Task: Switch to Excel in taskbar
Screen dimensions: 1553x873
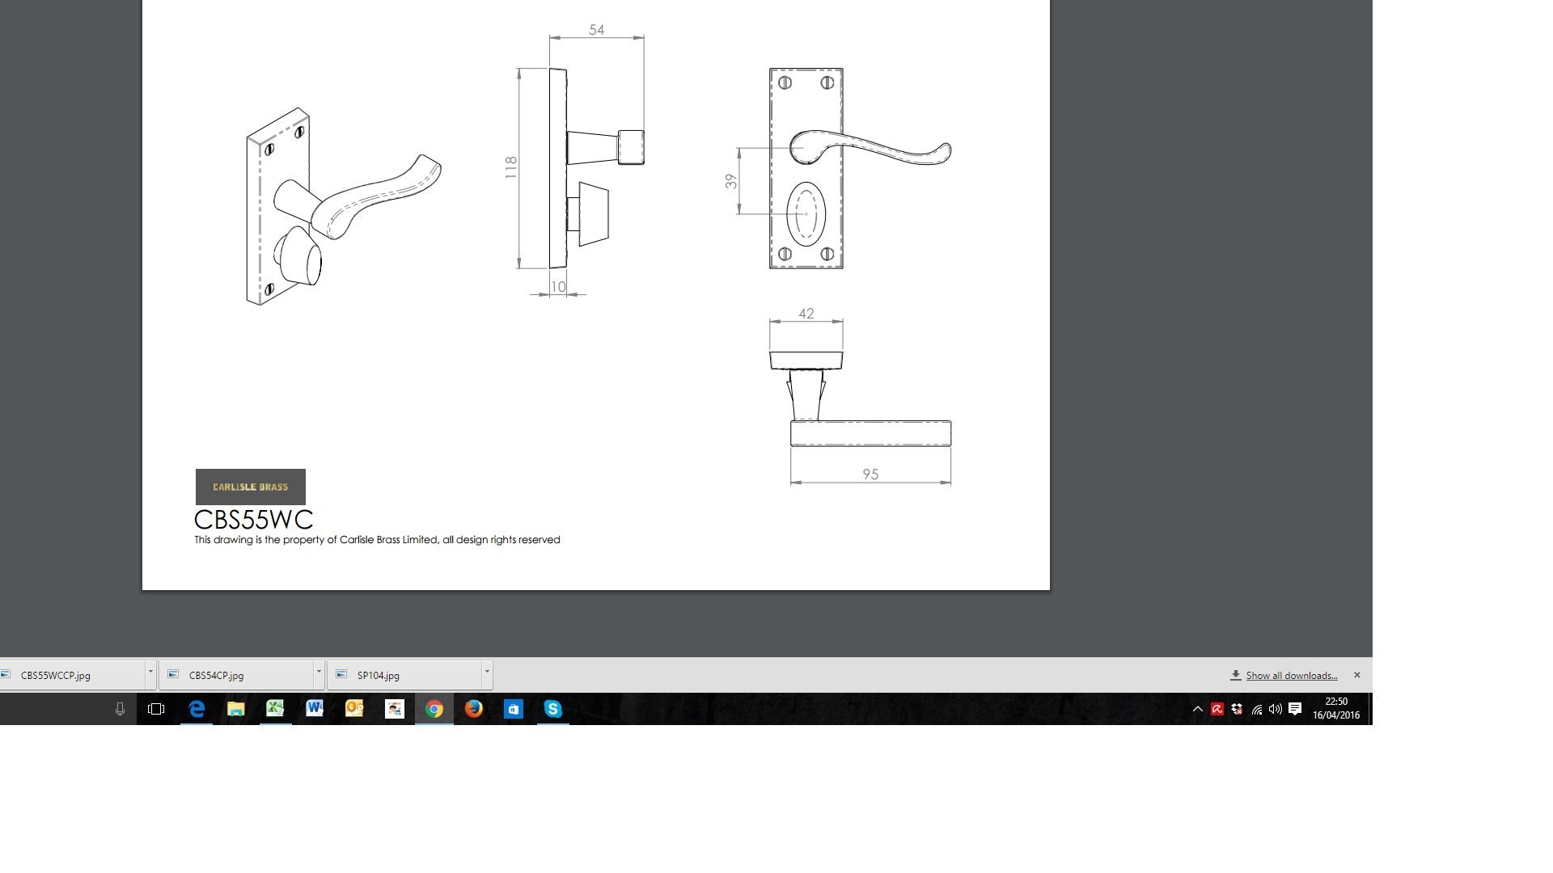Action: pyautogui.click(x=275, y=709)
